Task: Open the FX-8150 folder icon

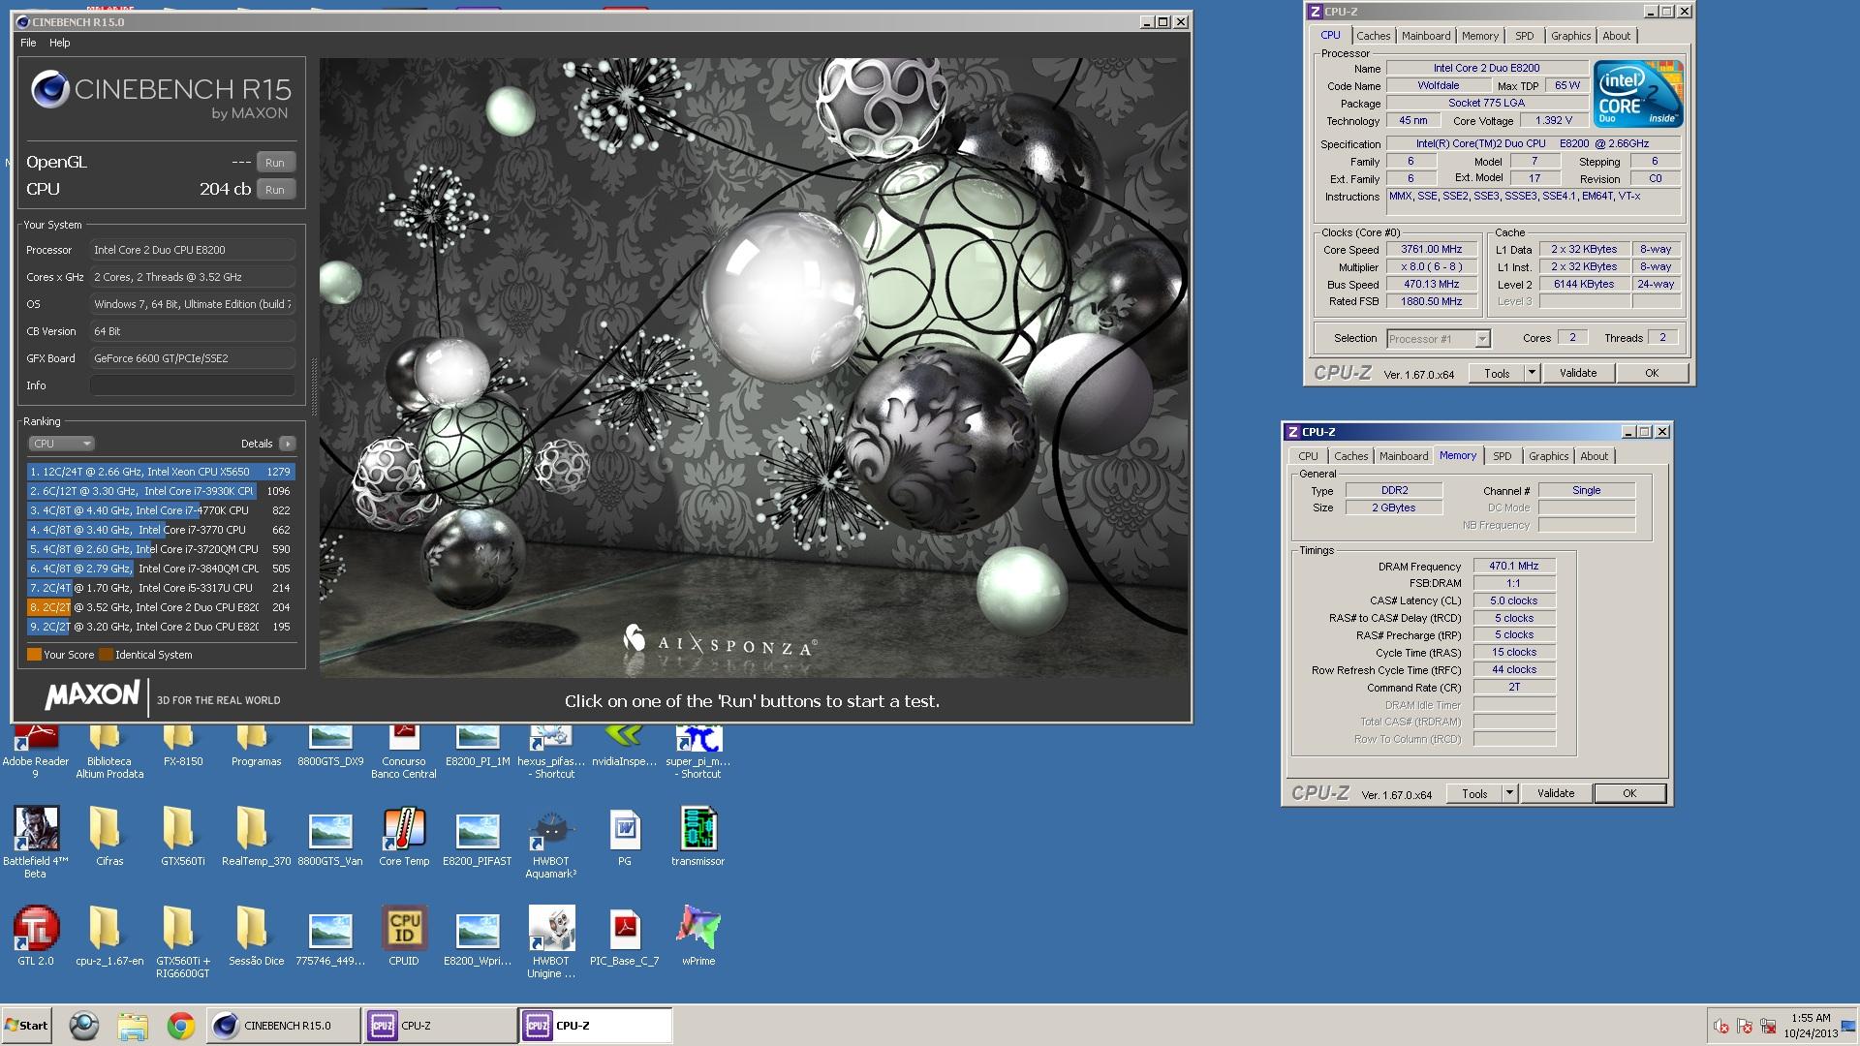Action: [182, 746]
